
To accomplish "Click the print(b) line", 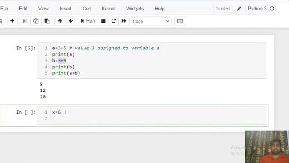I will [x=63, y=67].
